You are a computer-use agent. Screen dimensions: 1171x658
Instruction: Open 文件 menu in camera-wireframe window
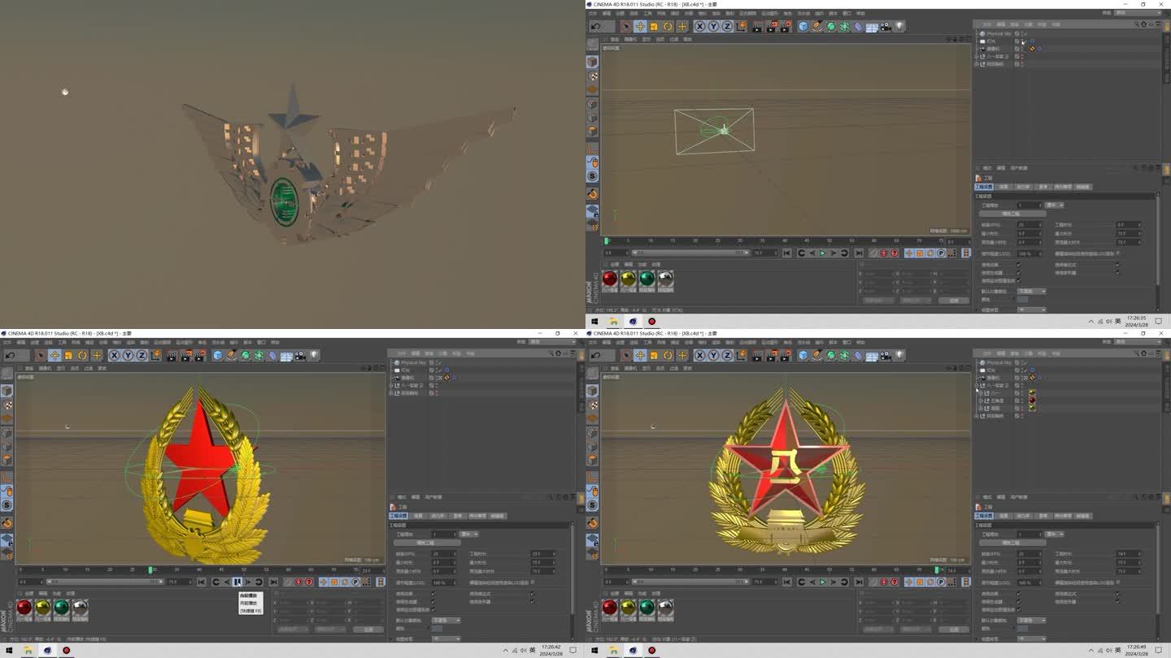(592, 13)
